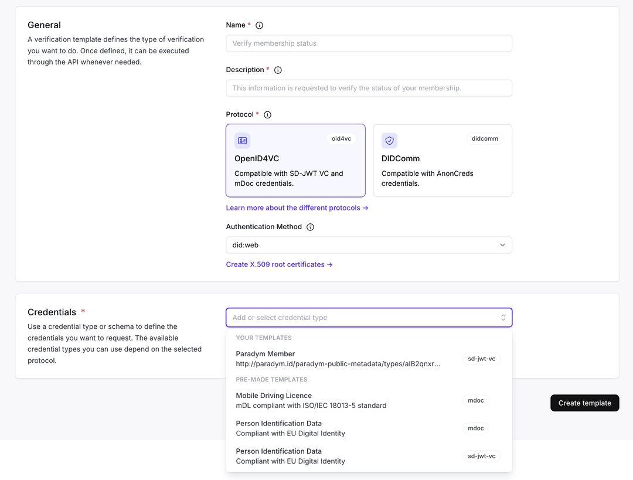Click the info icon next to Name
This screenshot has height=480, width=633.
(258, 25)
